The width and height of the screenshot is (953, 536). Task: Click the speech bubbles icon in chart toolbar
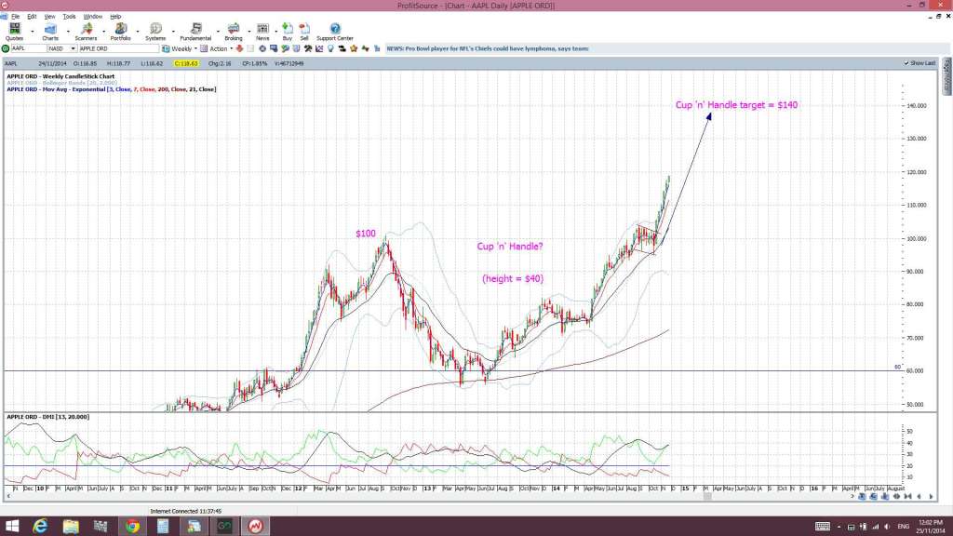tap(285, 48)
